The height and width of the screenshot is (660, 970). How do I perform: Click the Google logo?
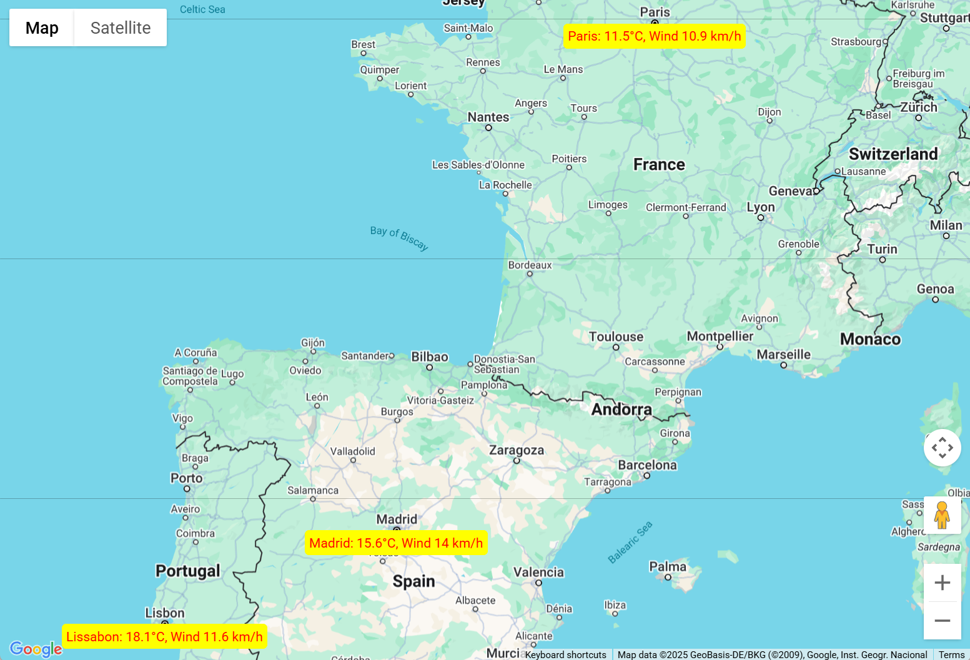pos(36,649)
